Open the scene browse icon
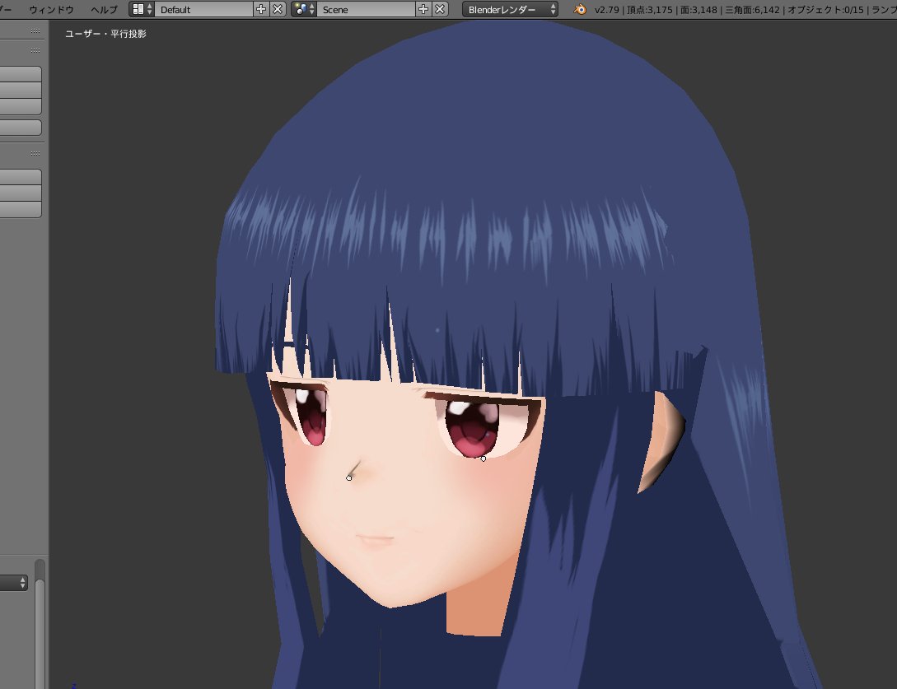This screenshot has height=689, width=897. point(304,9)
